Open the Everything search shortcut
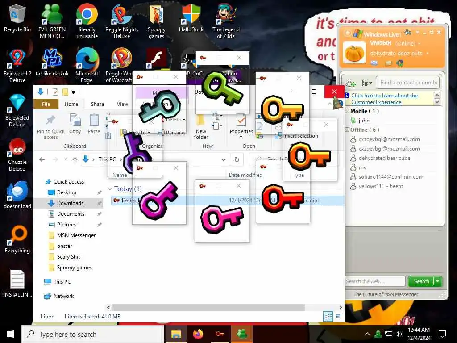457x343 pixels. [17, 239]
